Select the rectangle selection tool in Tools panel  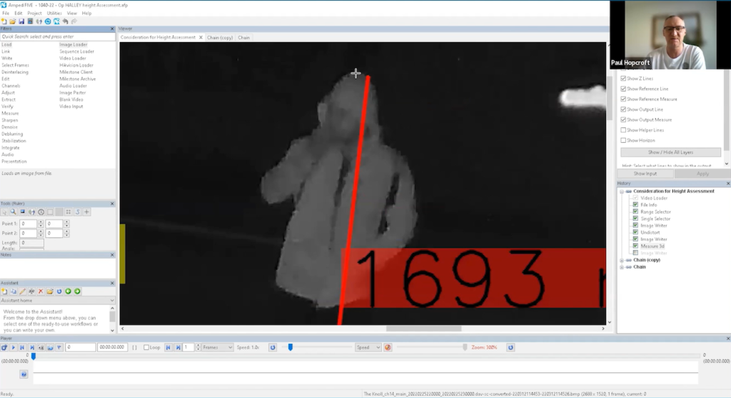tap(50, 212)
